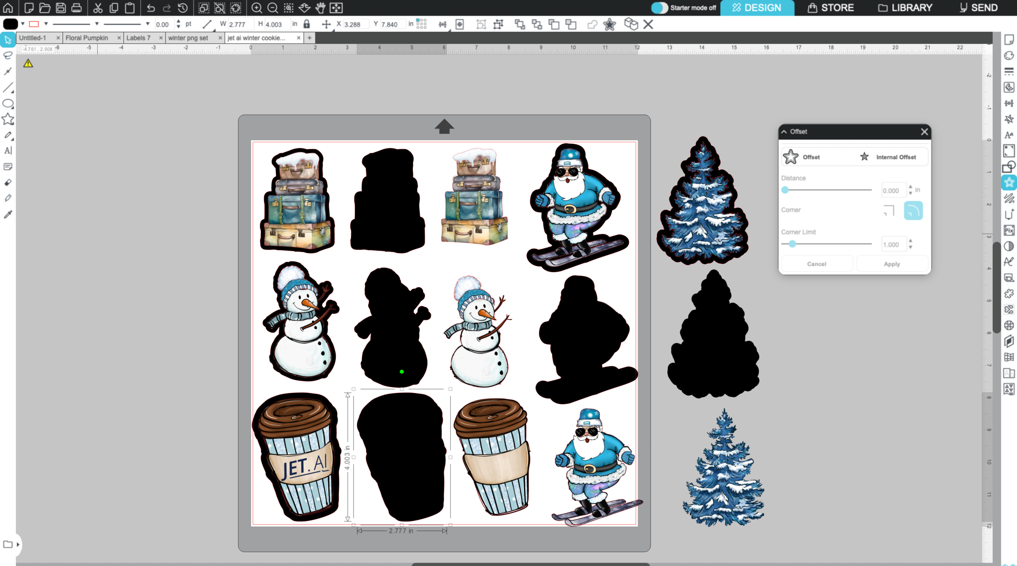The image size is (1017, 566).
Task: Select the Text tool
Action: pyautogui.click(x=8, y=151)
